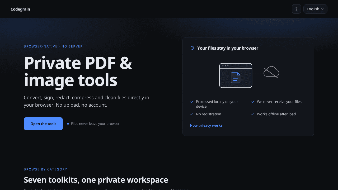
Task: Click the Files never leave your browser text
Action: point(95,123)
